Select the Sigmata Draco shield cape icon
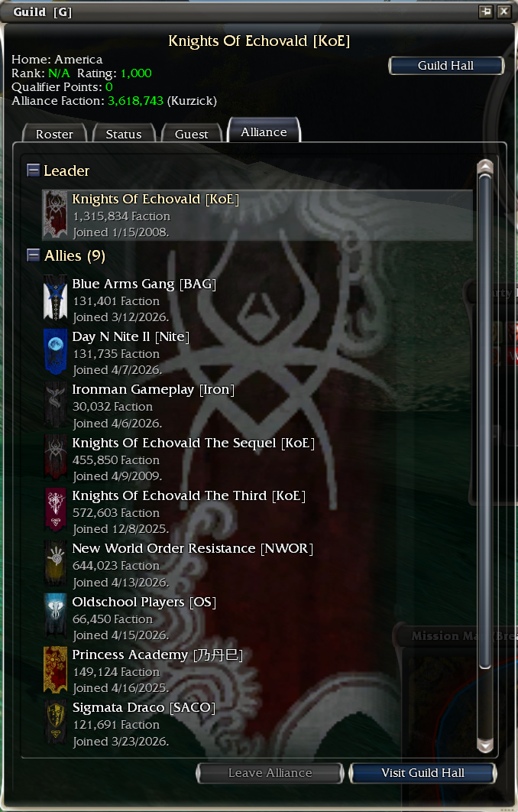This screenshot has width=518, height=812. coord(55,723)
